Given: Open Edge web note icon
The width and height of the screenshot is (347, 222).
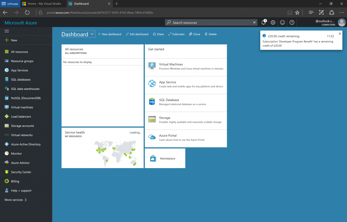Looking at the screenshot, I should pos(321,13).
